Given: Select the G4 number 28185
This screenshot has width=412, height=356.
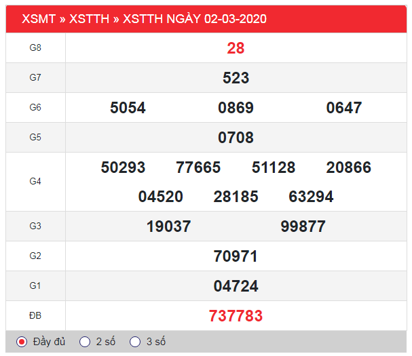Looking at the screenshot, I should 236,197.
